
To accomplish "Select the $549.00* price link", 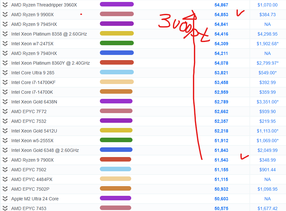I will click(267, 73).
